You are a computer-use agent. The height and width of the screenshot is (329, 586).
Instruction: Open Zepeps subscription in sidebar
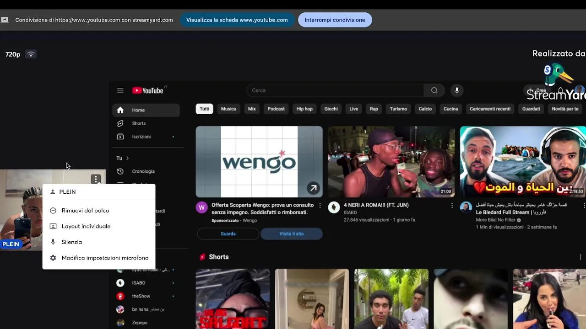point(146,323)
